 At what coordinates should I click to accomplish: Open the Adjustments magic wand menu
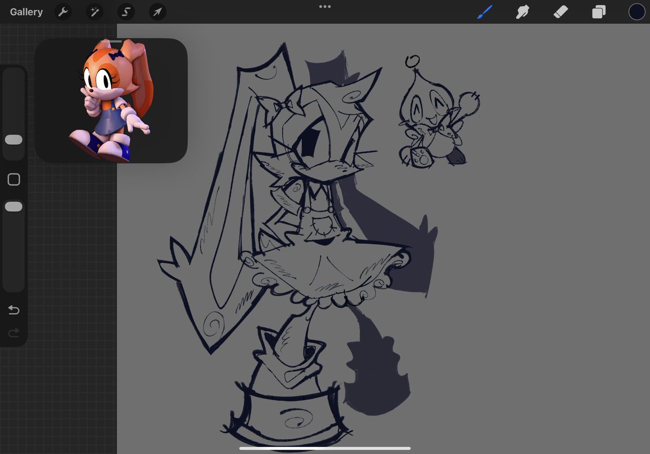click(x=94, y=12)
